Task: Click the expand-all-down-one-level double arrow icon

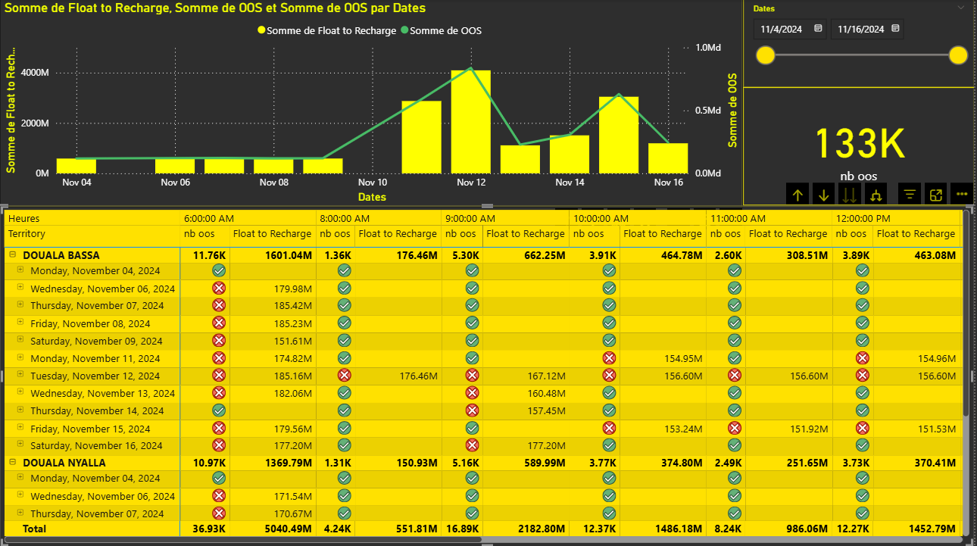Action: click(849, 194)
